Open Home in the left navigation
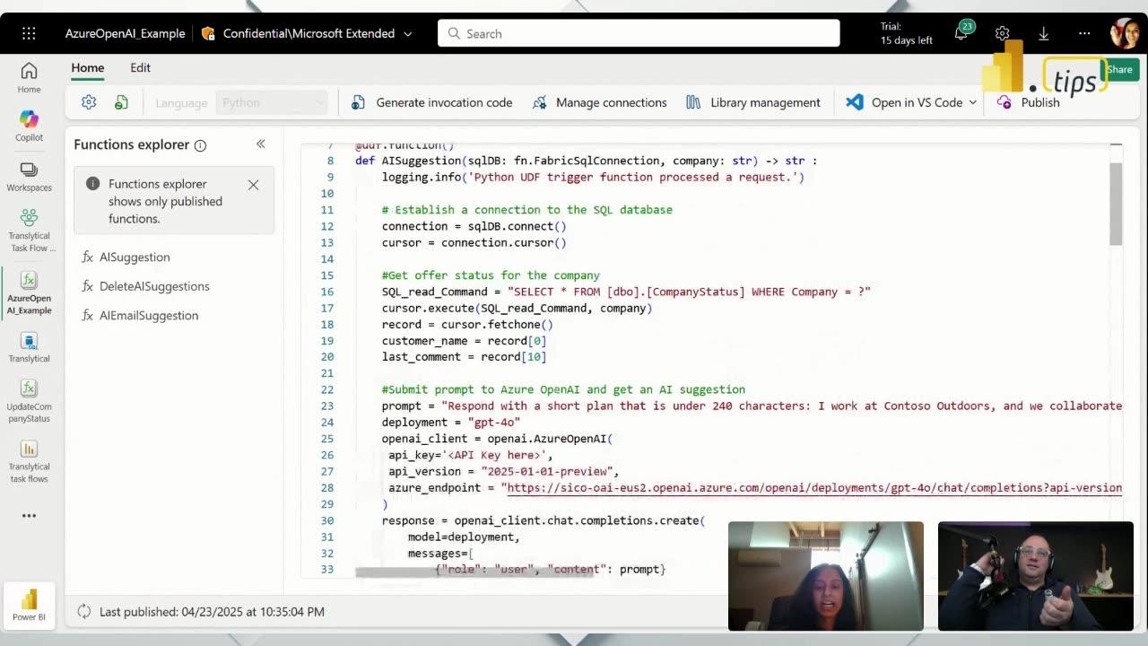 [x=29, y=77]
